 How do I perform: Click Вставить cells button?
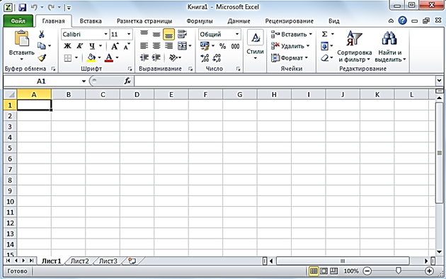point(292,35)
